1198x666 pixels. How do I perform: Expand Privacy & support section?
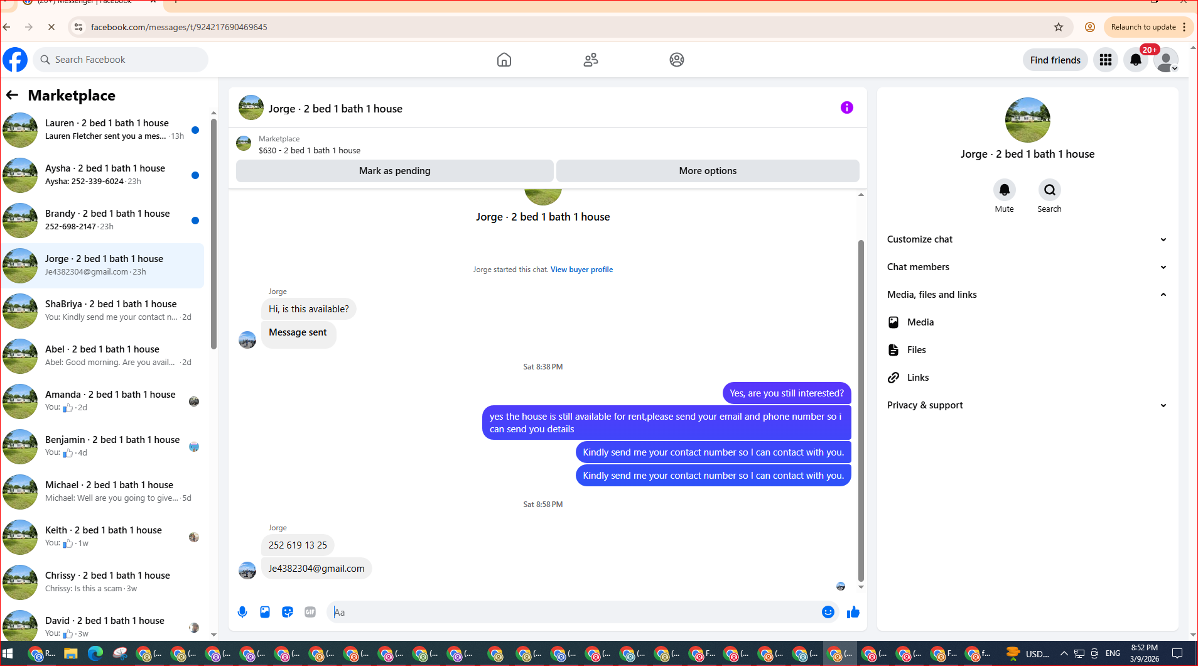pos(1027,405)
